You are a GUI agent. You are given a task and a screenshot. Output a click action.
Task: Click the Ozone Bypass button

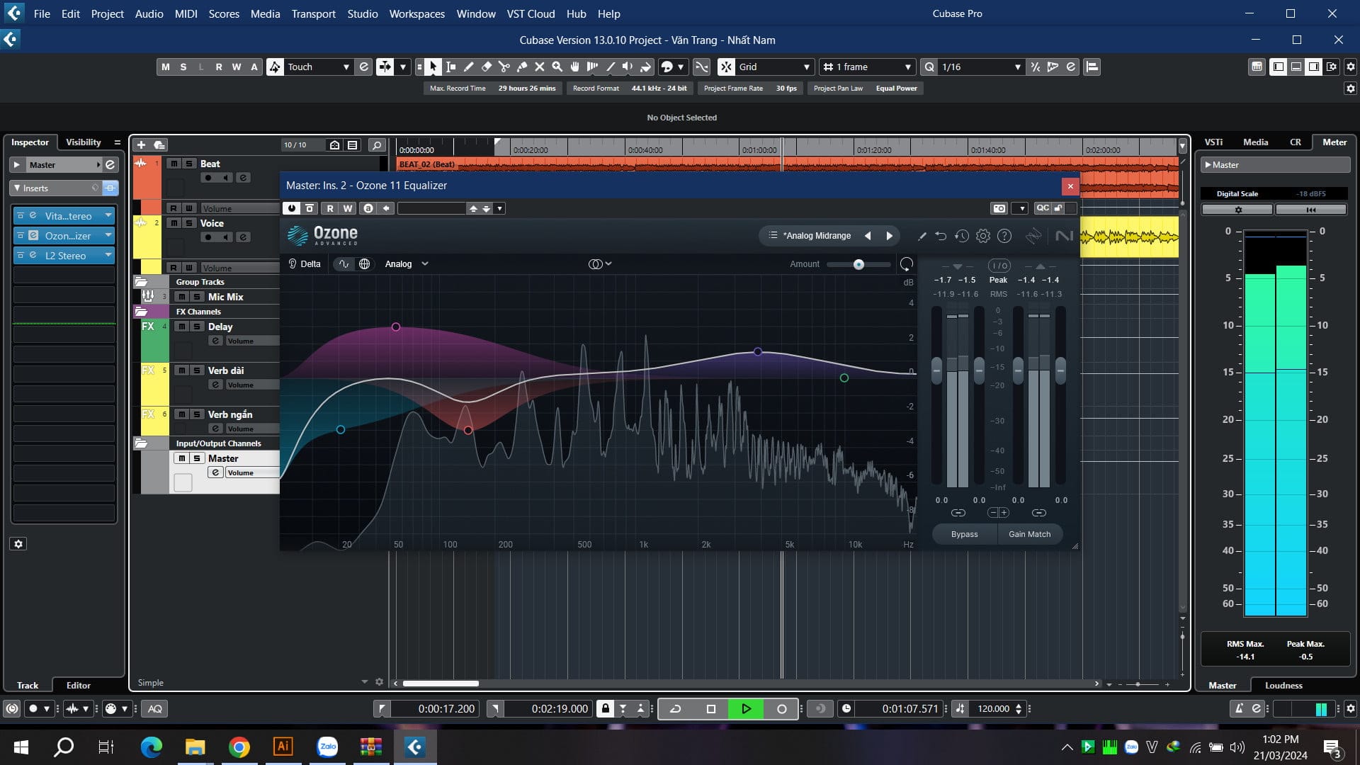tap(964, 534)
